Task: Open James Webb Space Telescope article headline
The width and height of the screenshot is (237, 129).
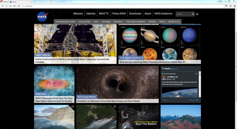Action: pos(72,61)
